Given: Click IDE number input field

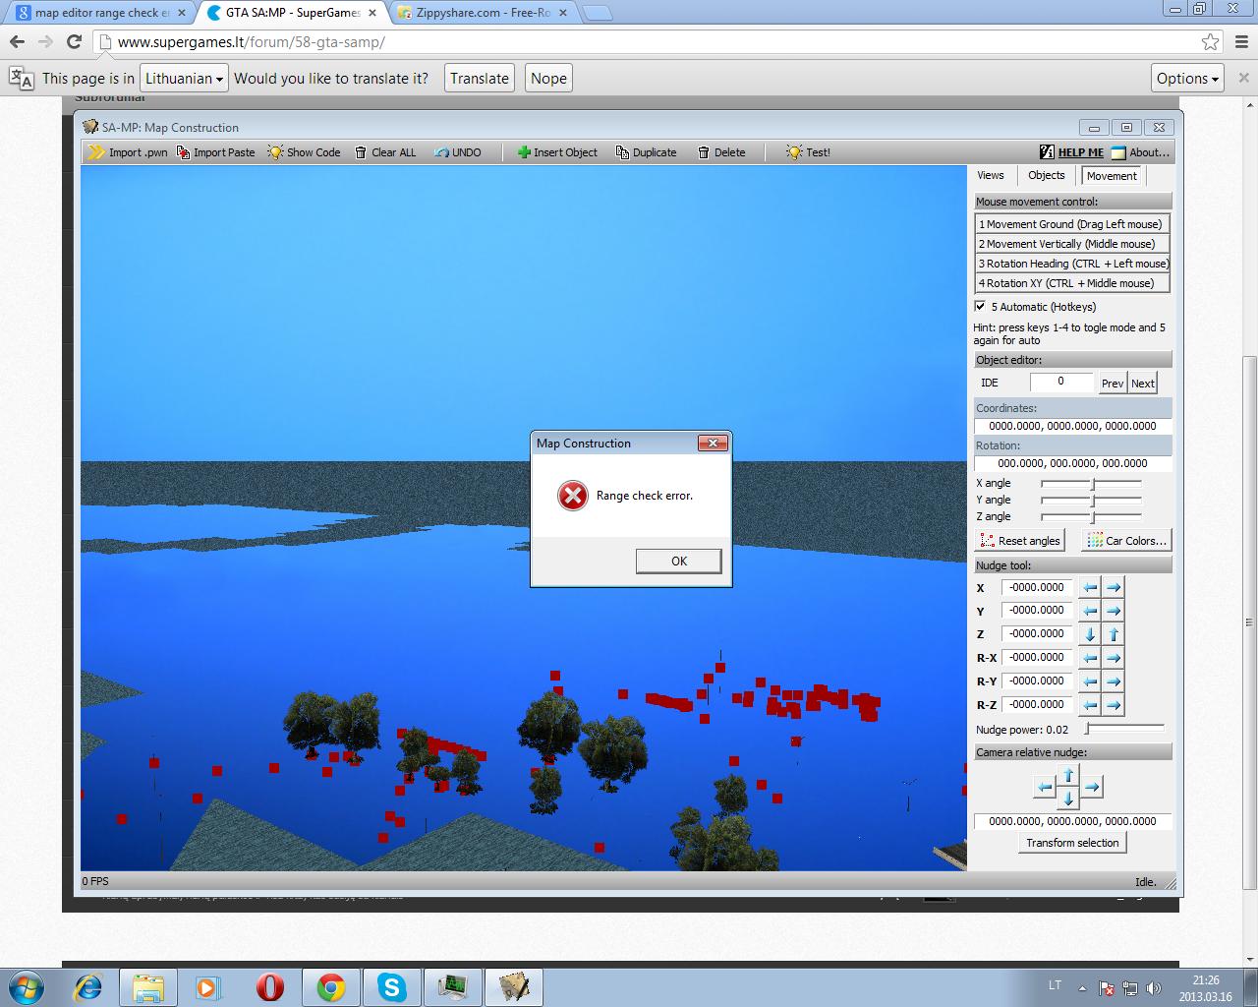Looking at the screenshot, I should click(1061, 382).
